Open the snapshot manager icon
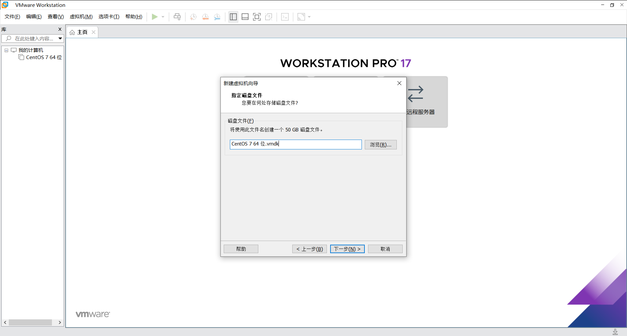 tap(217, 17)
